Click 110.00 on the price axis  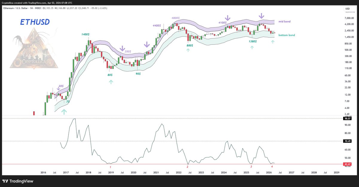pos(348,69)
